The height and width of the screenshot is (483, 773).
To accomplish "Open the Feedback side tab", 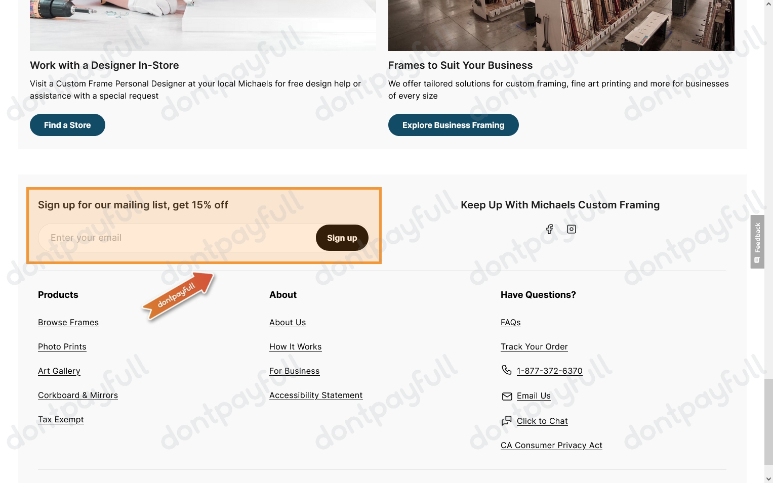I will pos(757,242).
